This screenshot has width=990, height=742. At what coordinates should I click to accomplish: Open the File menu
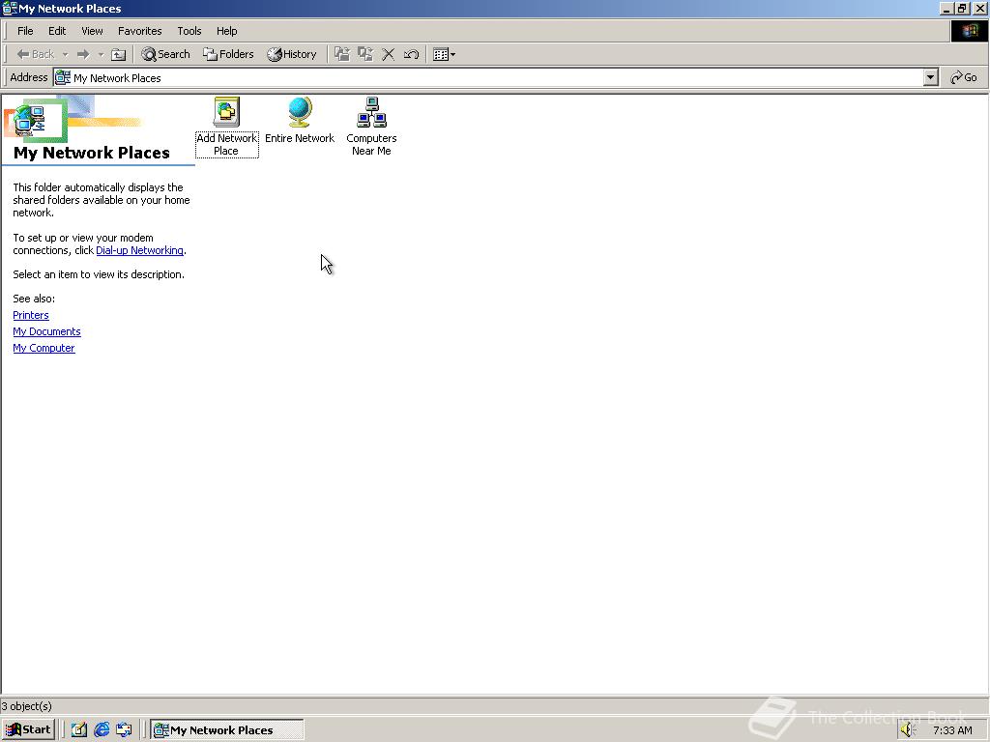click(x=25, y=31)
